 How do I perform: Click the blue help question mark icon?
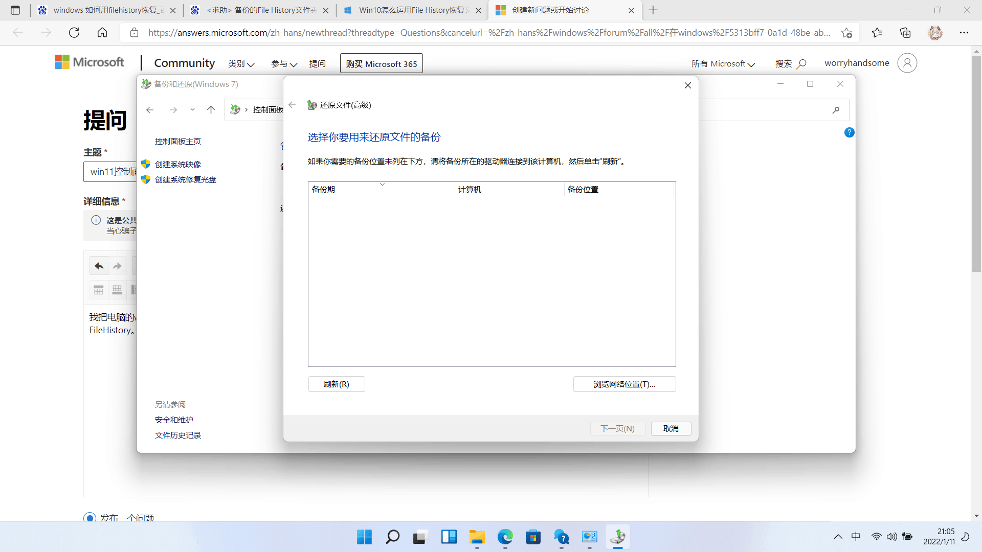[850, 132]
